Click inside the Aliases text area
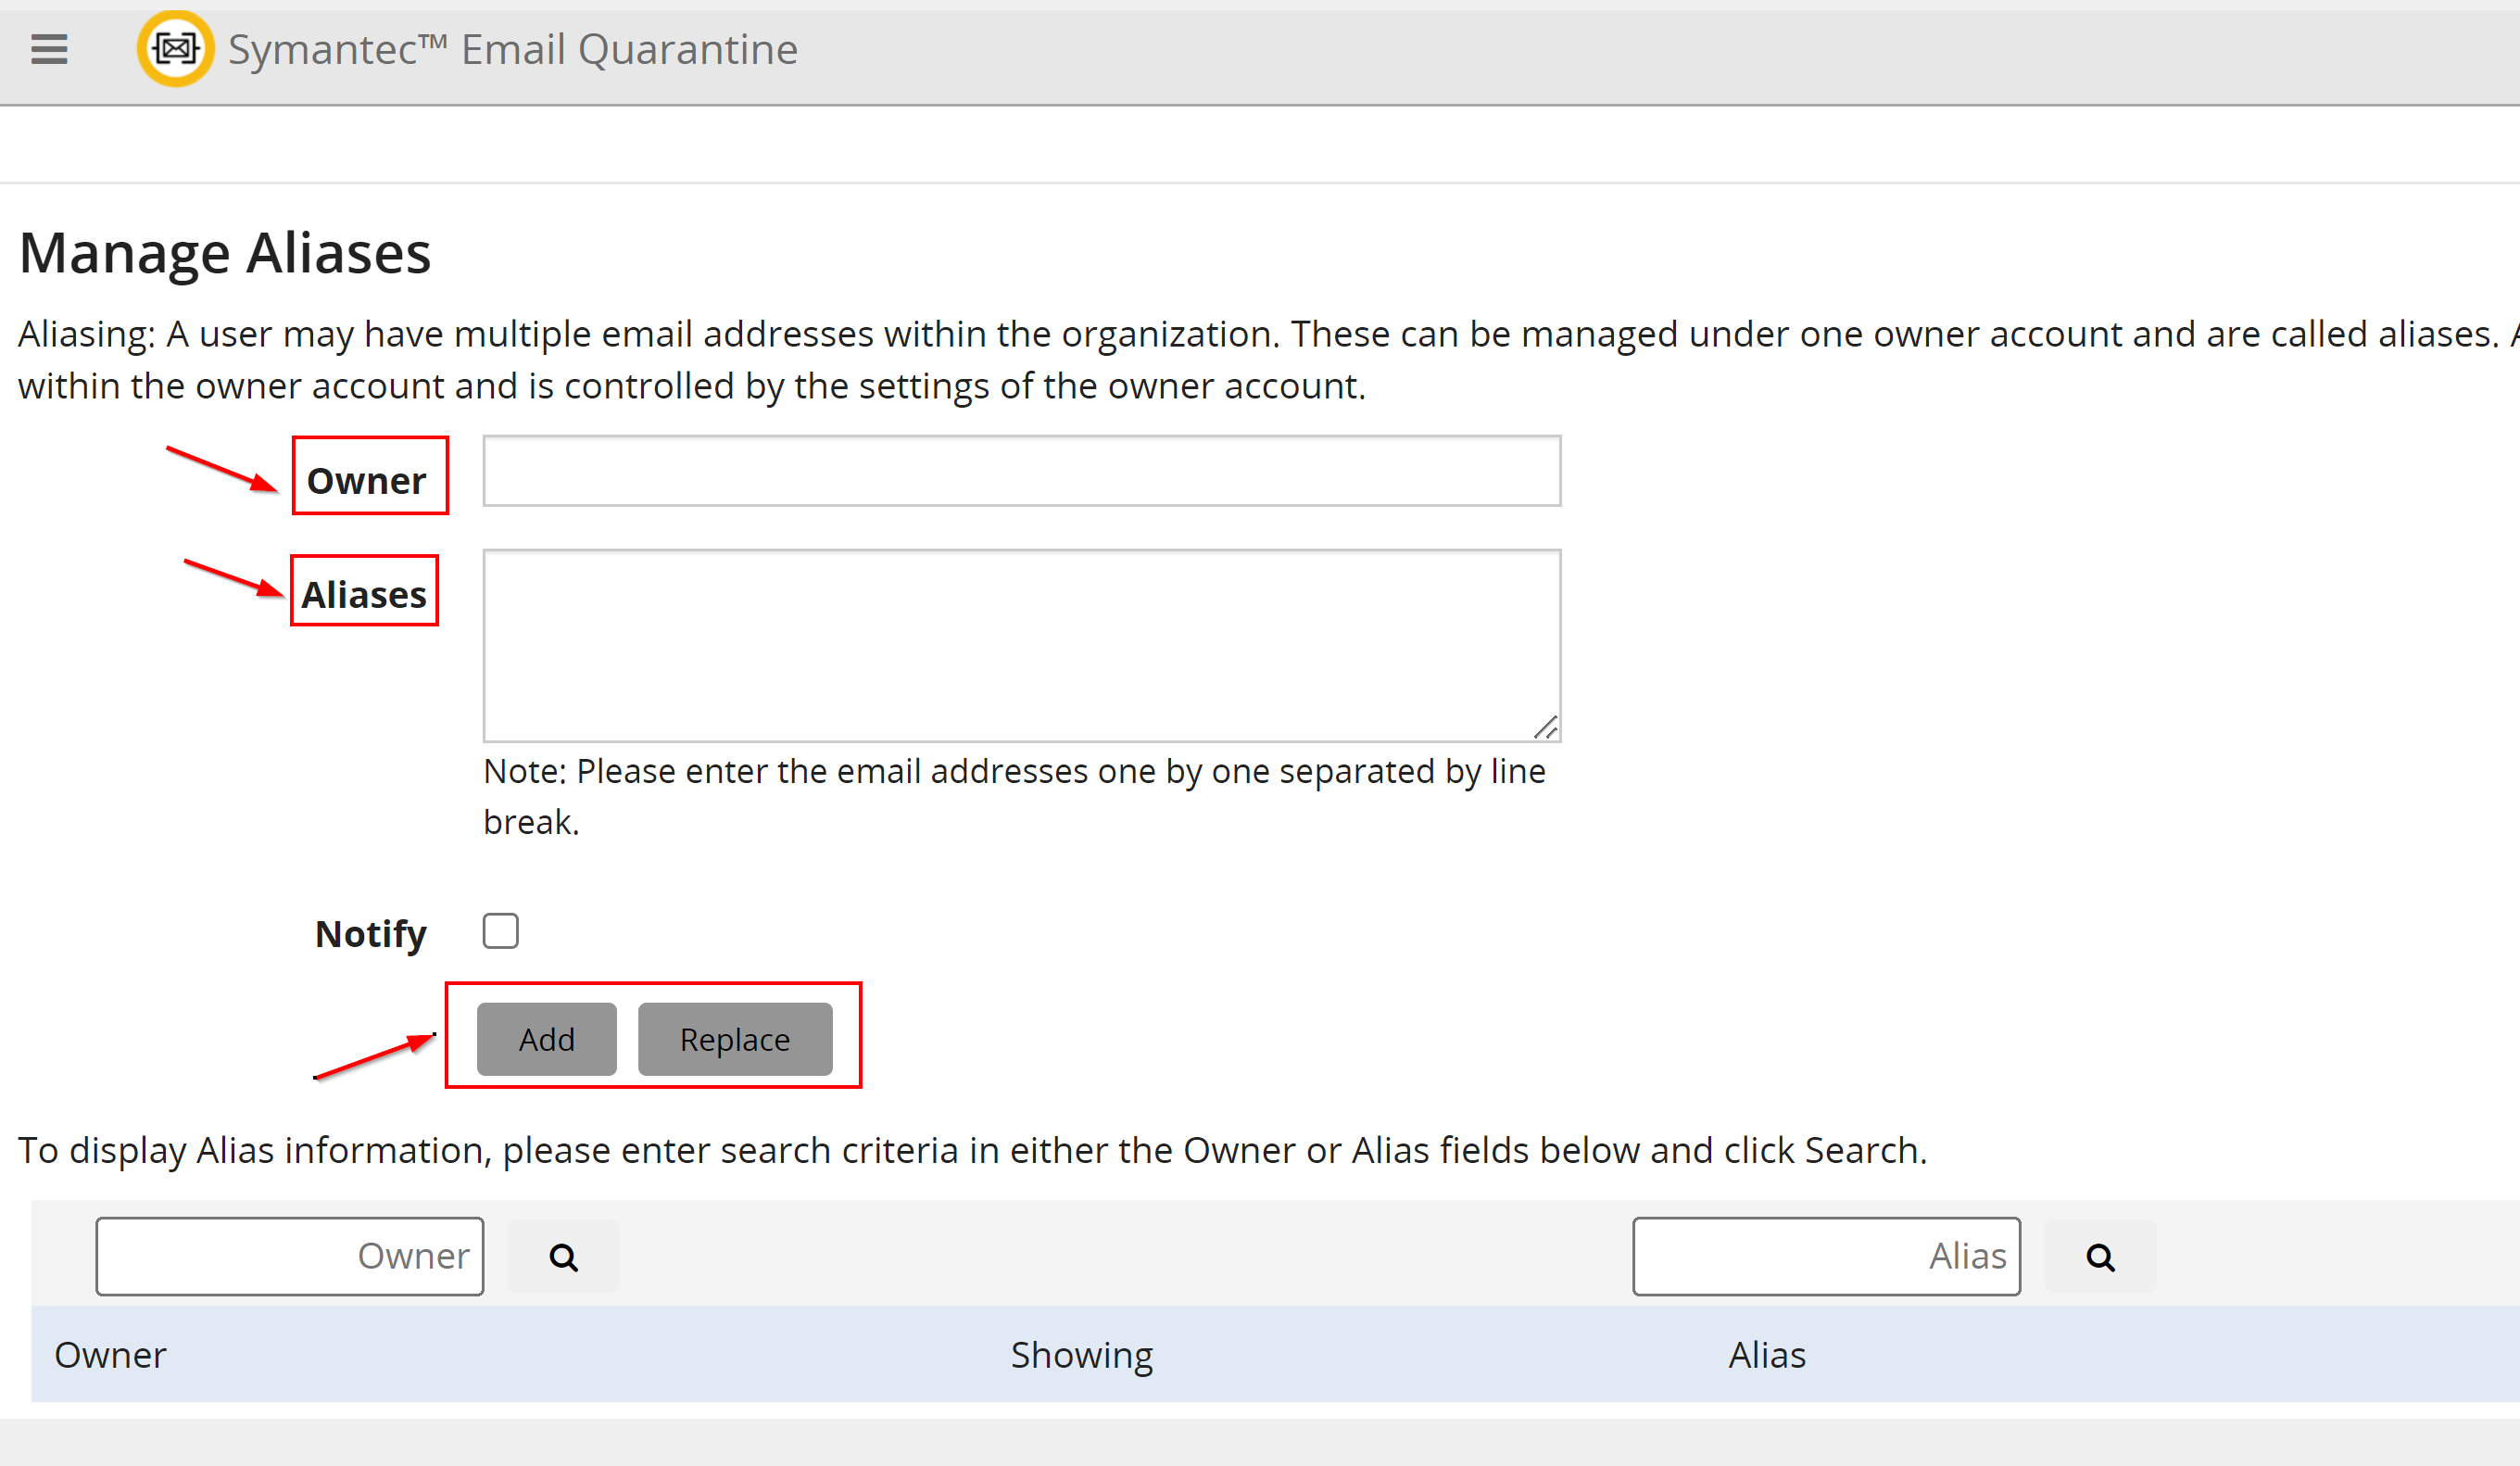Viewport: 2520px width, 1466px height. tap(1020, 645)
